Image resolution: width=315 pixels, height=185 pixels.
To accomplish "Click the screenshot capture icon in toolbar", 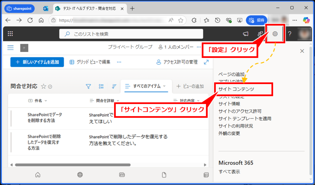I will tap(240, 20).
